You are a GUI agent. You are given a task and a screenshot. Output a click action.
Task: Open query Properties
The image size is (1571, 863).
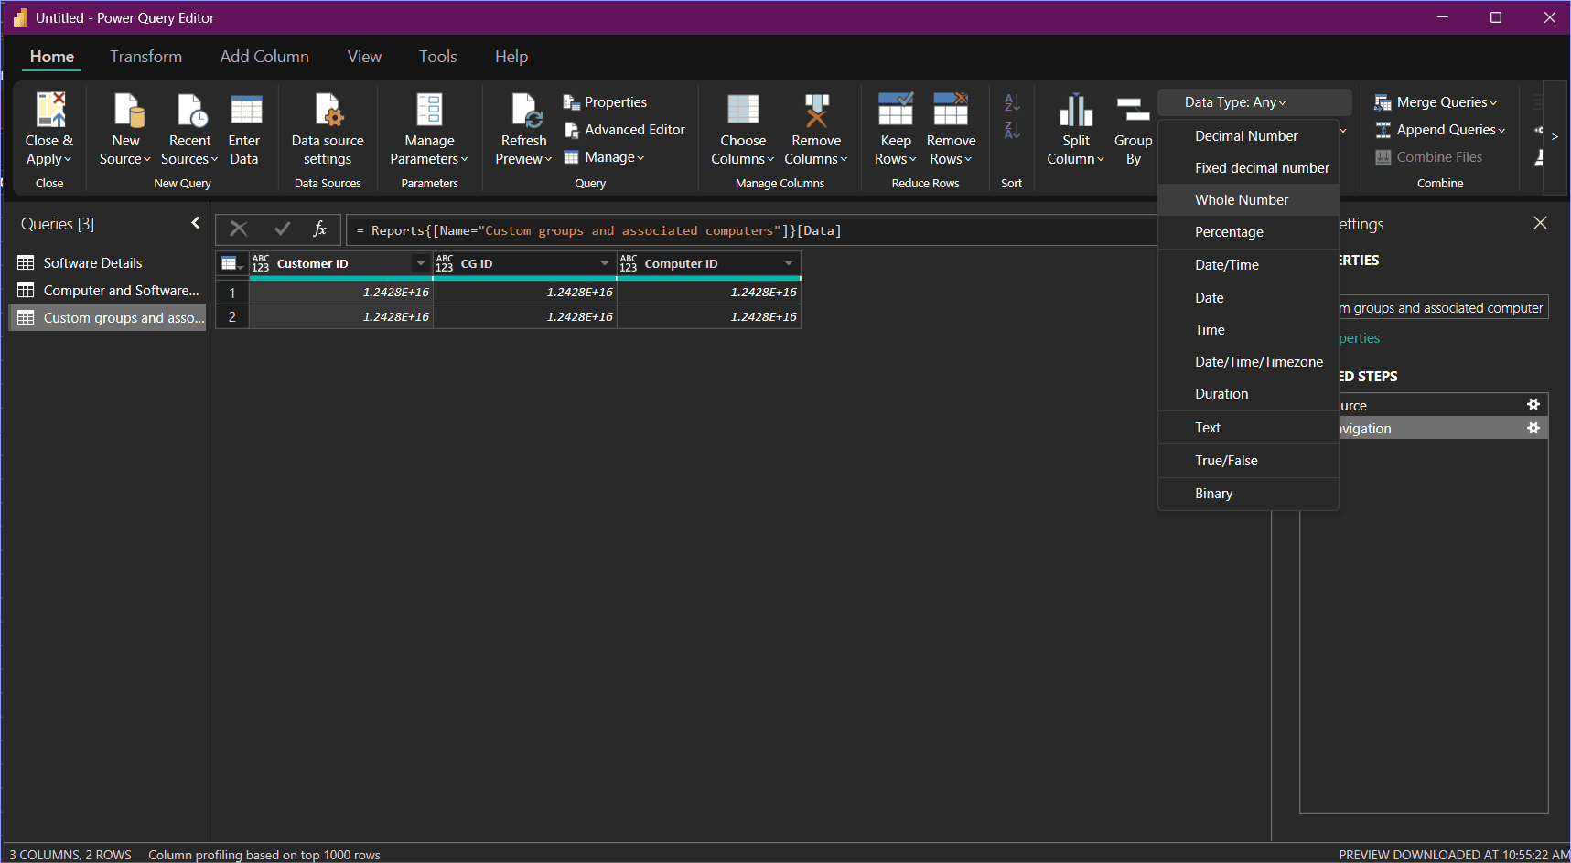pos(606,102)
